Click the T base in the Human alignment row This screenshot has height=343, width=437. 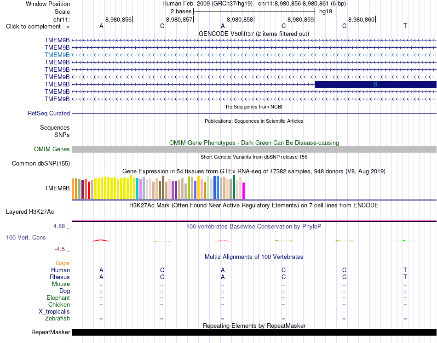[405, 270]
